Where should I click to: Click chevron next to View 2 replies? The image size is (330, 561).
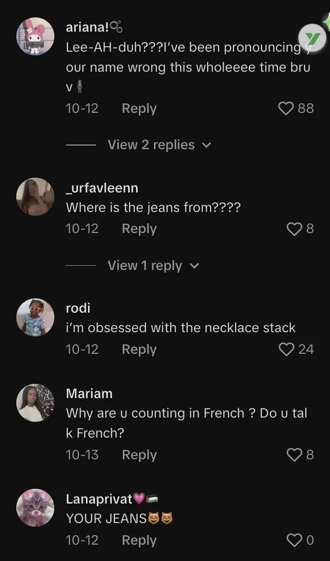[x=207, y=145]
